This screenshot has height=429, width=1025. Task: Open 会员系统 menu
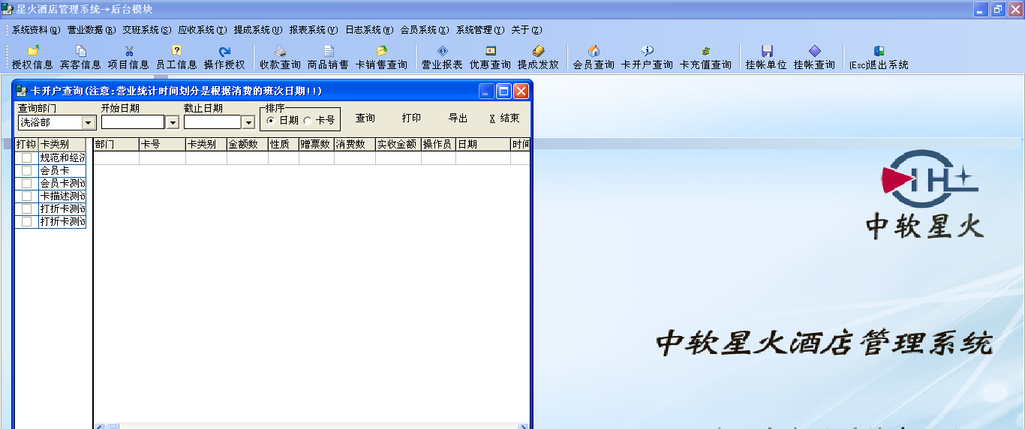[424, 30]
